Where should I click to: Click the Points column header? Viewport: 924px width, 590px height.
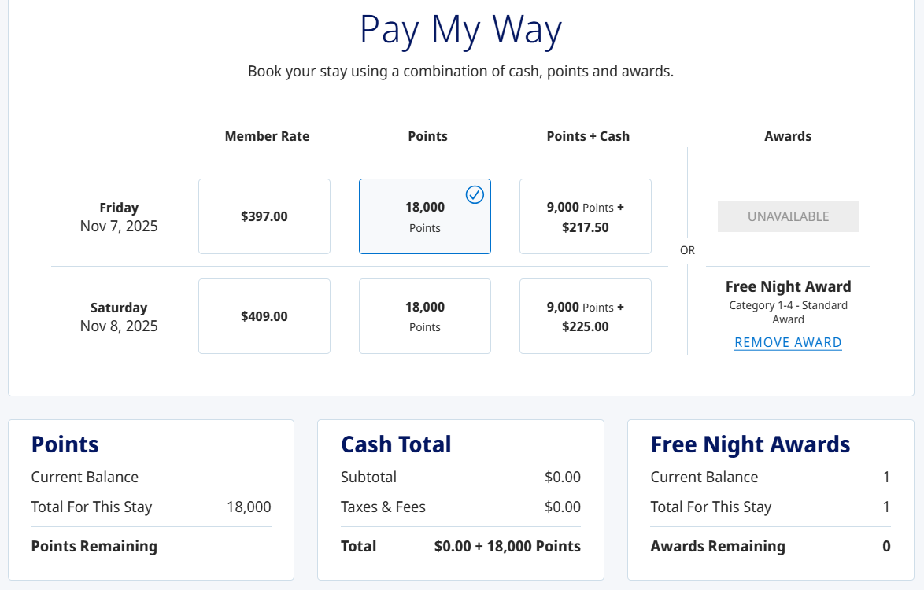pos(427,136)
